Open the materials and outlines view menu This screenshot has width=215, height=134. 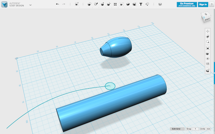click(207, 54)
